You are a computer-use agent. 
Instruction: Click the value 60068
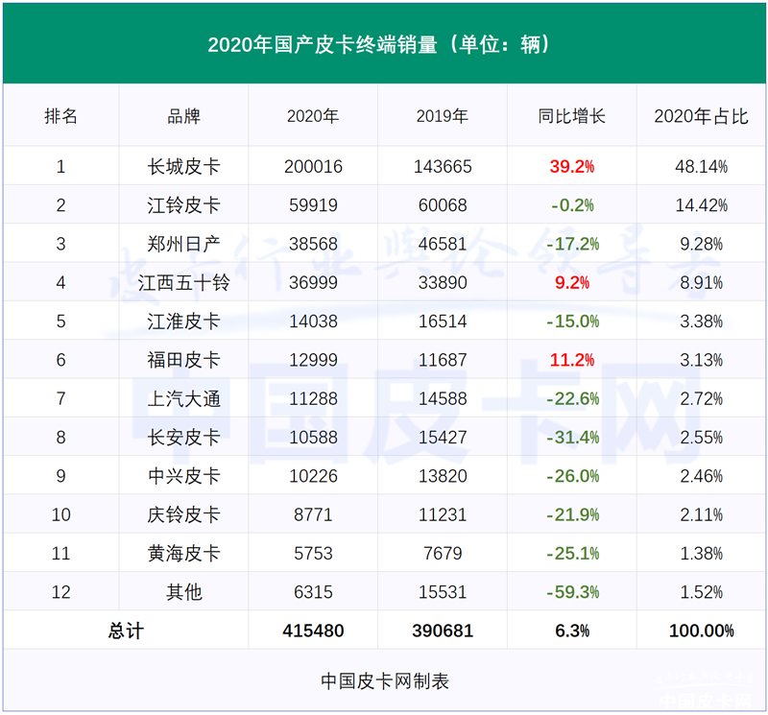point(443,205)
